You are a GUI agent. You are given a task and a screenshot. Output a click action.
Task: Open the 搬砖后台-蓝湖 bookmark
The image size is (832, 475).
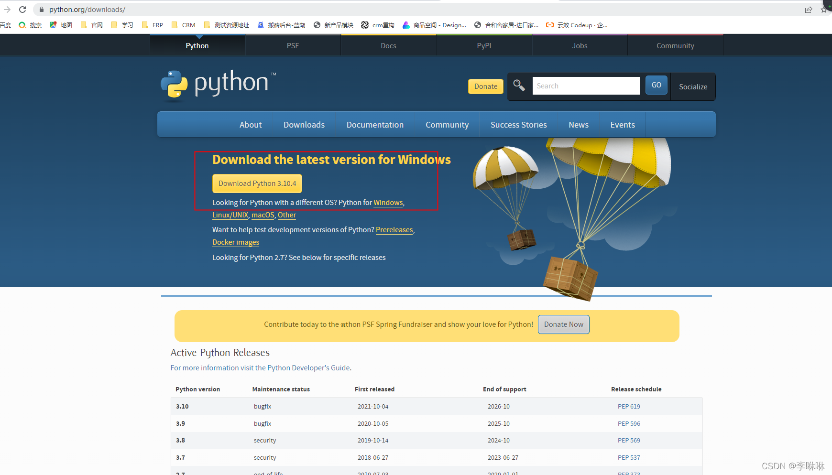281,25
